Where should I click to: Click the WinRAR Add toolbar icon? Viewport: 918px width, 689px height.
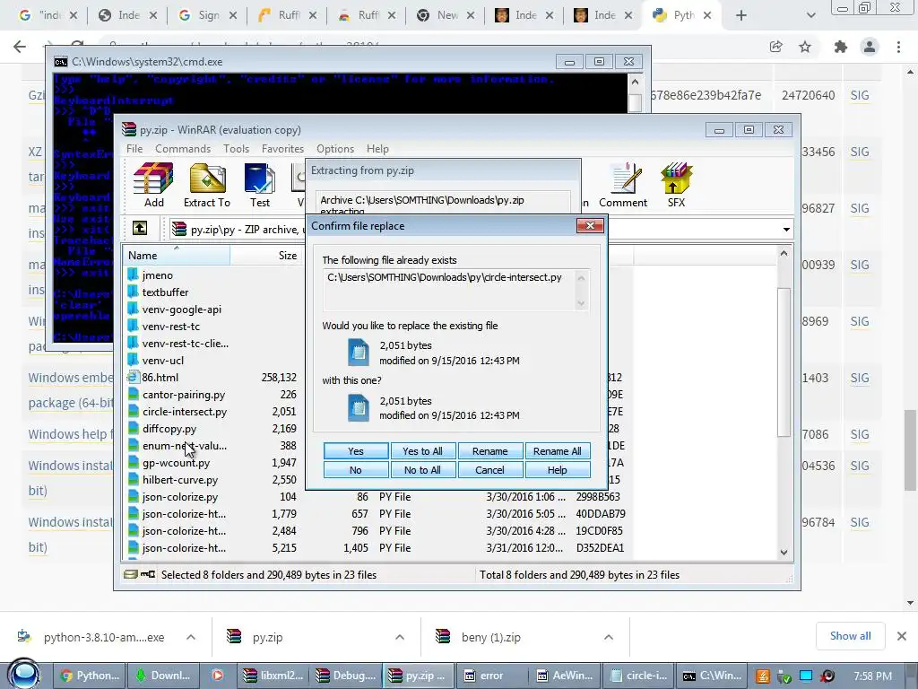pyautogui.click(x=153, y=185)
